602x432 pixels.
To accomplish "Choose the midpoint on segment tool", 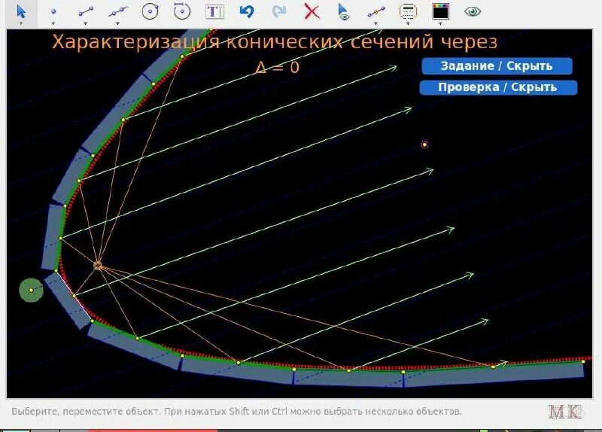I will 375,12.
